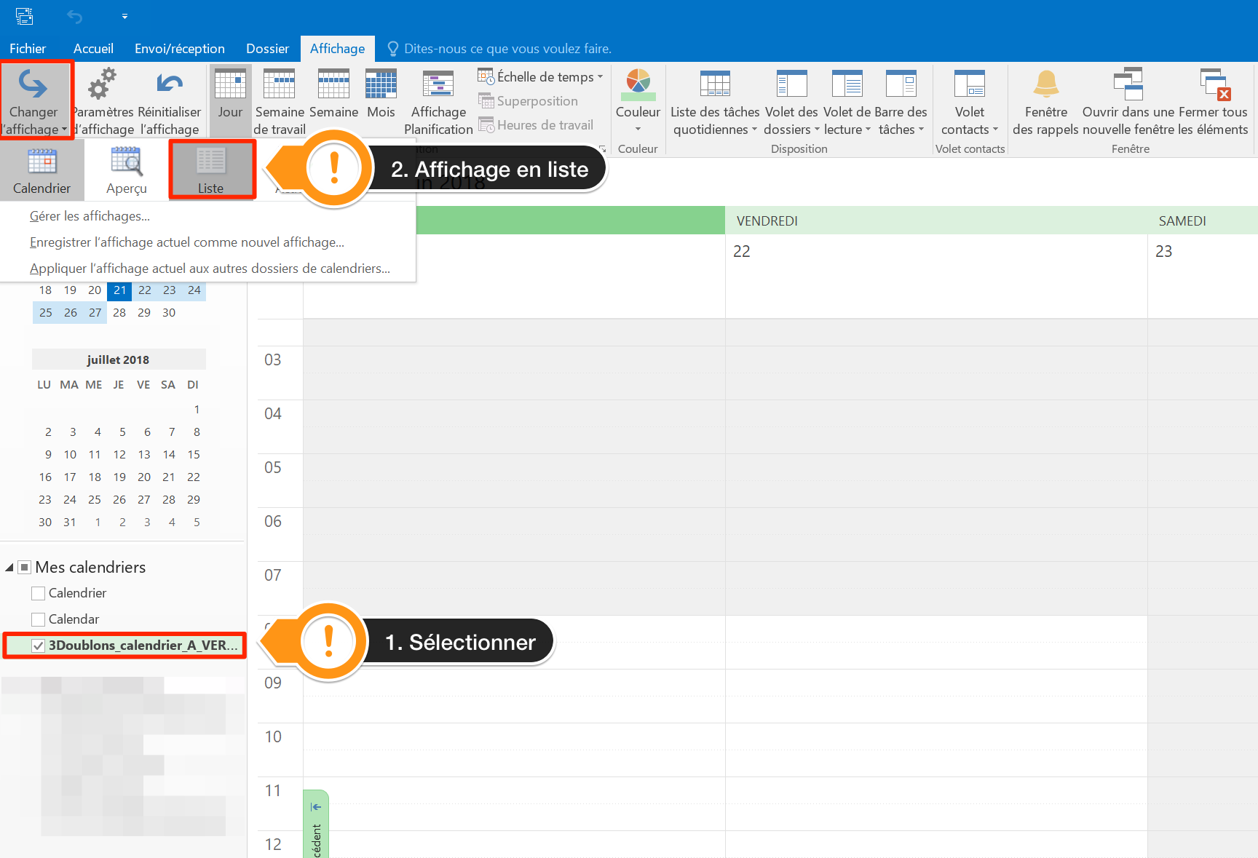Check the Calendar calendar checkbox

pos(39,619)
